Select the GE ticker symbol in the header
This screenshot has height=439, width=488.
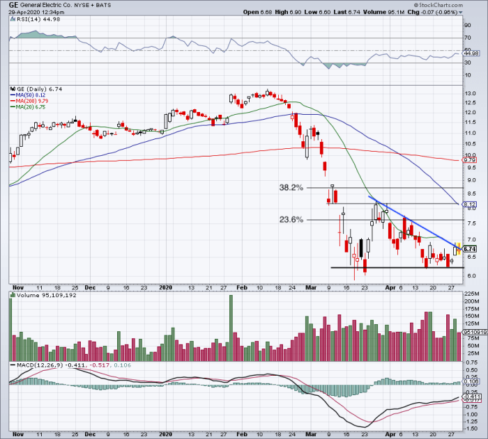point(13,5)
